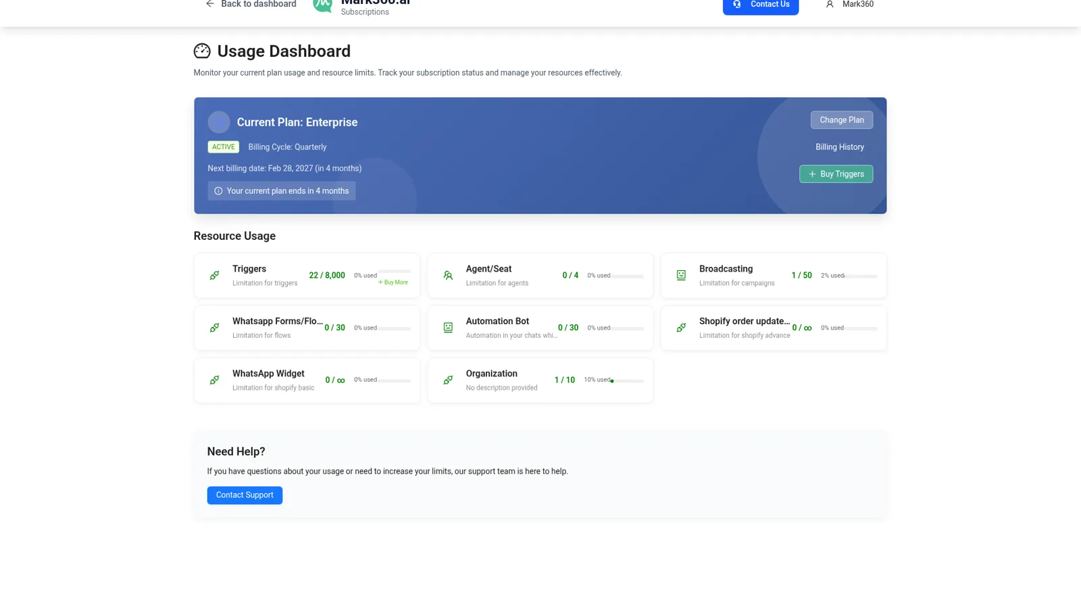Click 'No description provided' text
Viewport: 1081px width, 608px height.
(502, 388)
